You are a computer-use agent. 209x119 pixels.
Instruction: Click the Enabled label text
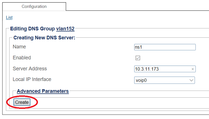22,58
